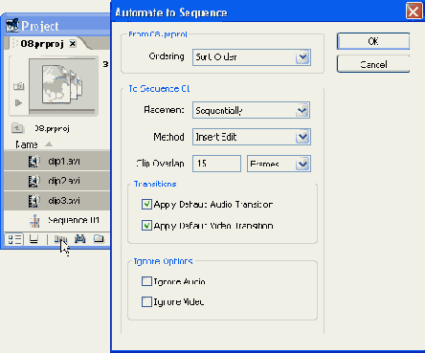425x353 pixels.
Task: Toggle Apply Default Audio Transition checkbox
Action: tap(146, 204)
